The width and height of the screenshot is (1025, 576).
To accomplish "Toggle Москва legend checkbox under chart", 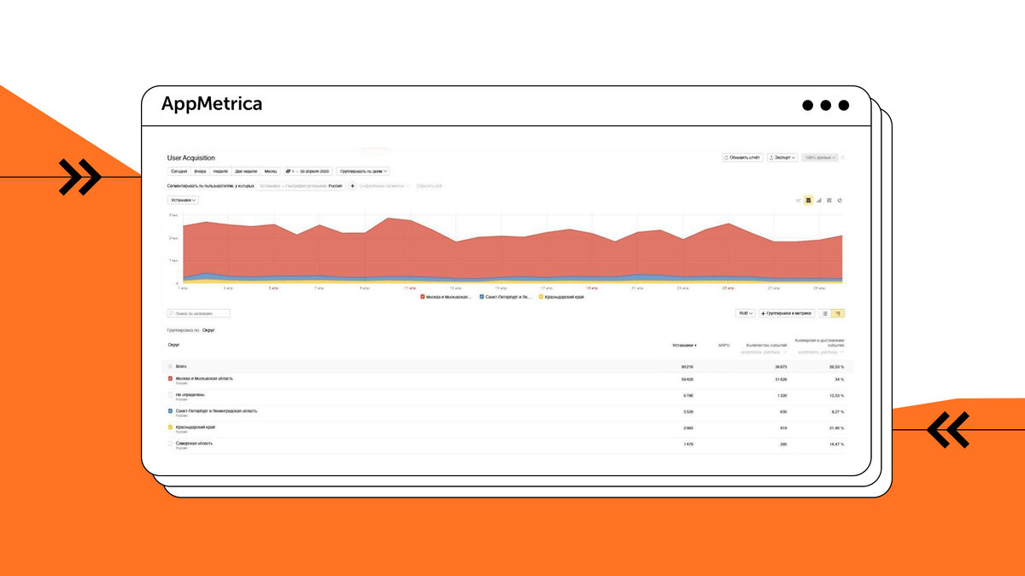I will (422, 297).
